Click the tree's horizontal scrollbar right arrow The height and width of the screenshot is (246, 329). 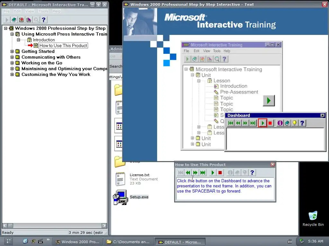click(x=104, y=225)
